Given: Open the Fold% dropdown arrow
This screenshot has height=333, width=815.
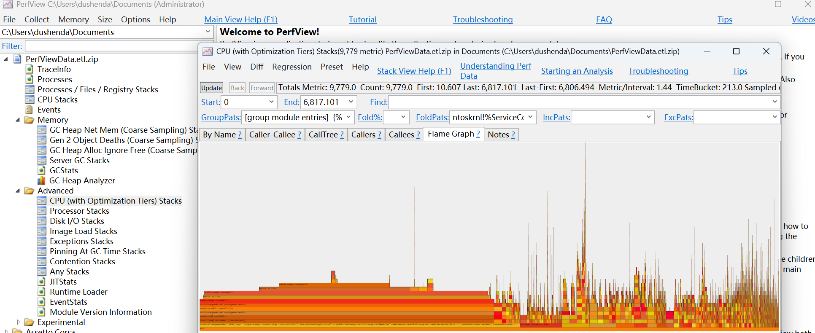Looking at the screenshot, I should click(x=403, y=117).
